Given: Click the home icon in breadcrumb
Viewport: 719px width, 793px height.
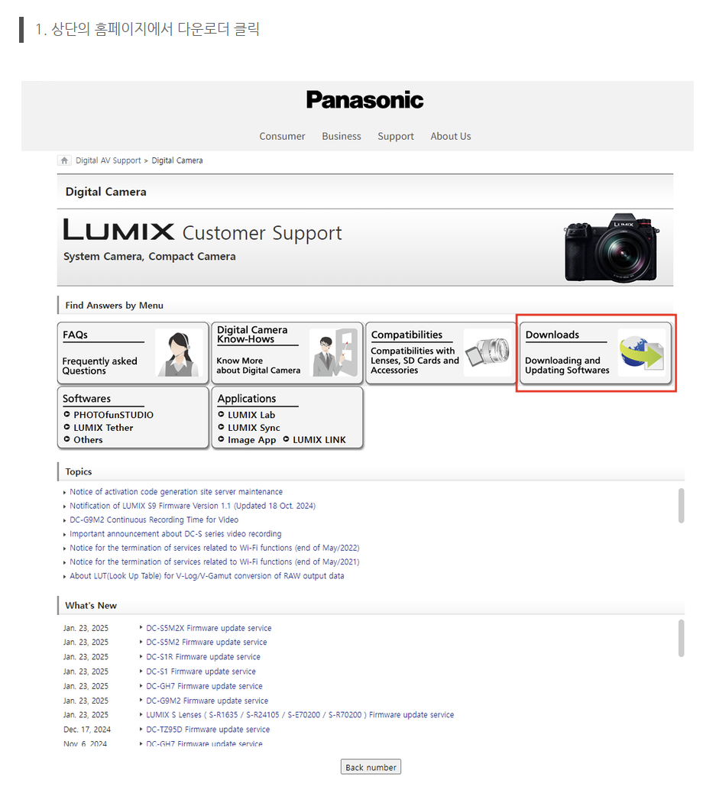Looking at the screenshot, I should 64,160.
